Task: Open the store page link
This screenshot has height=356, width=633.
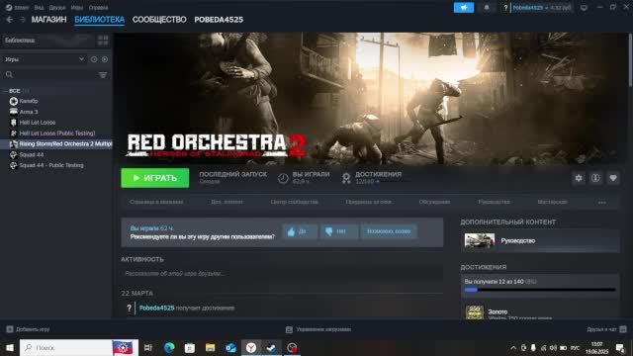Action: coord(156,202)
